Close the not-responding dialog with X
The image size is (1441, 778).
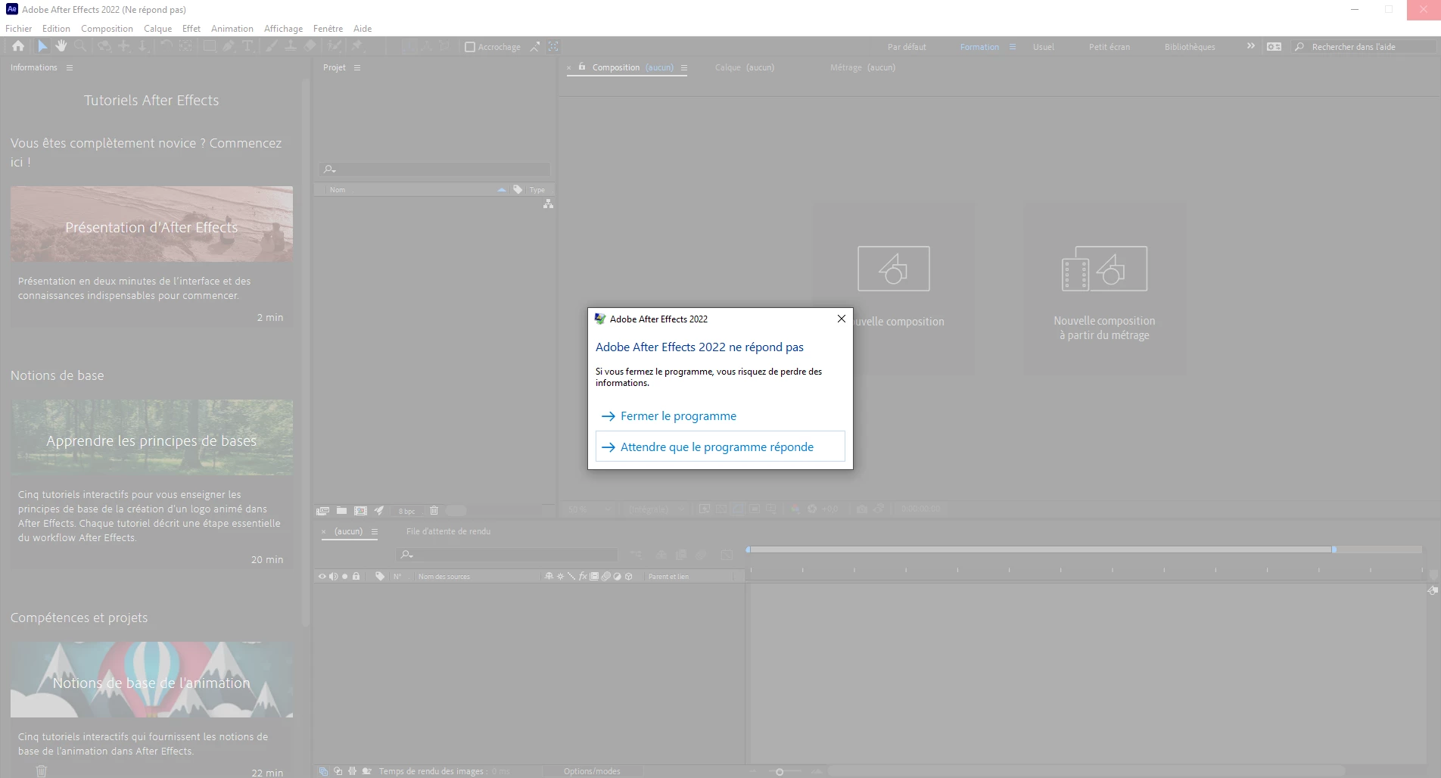(841, 319)
